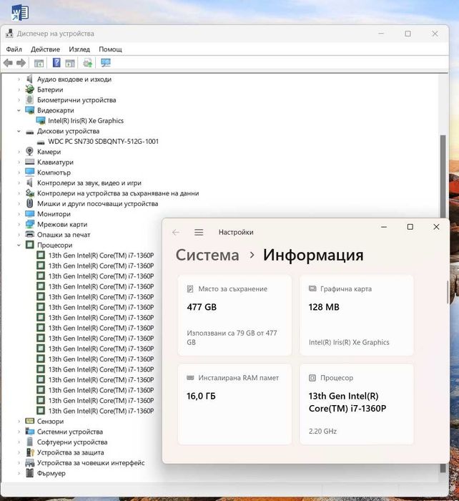Click the Батерии battery icon
This screenshot has width=459, height=501.
click(x=30, y=89)
